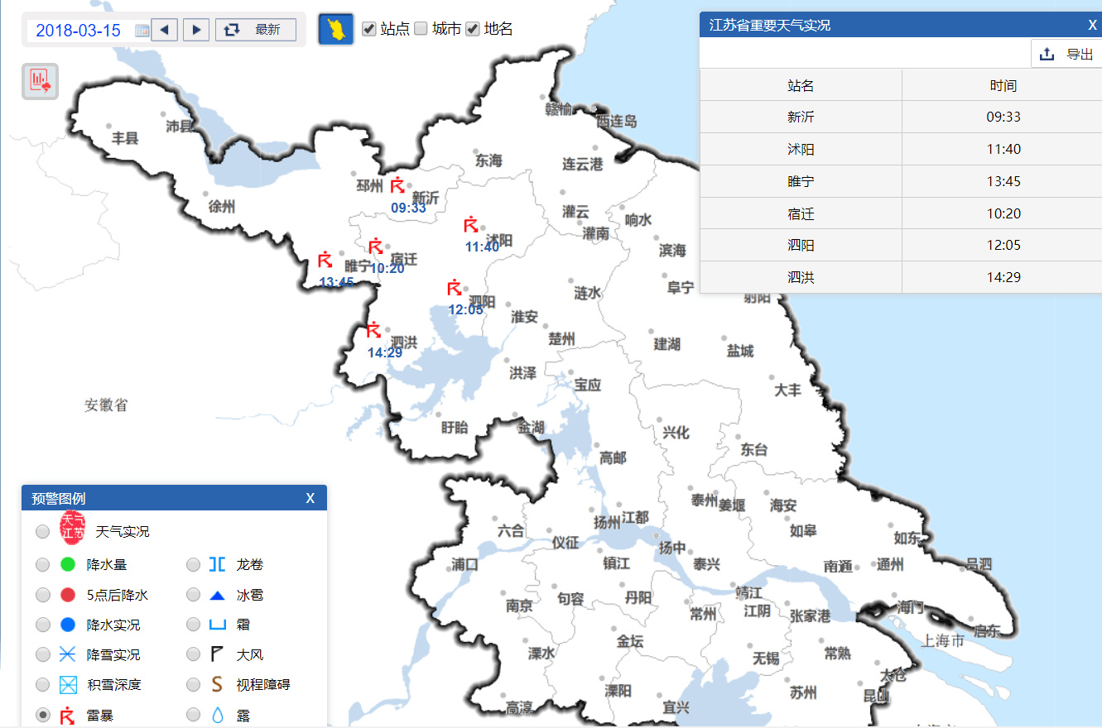Click thunderstorm marker at 泗洪 14:29
This screenshot has width=1102, height=728.
(373, 330)
